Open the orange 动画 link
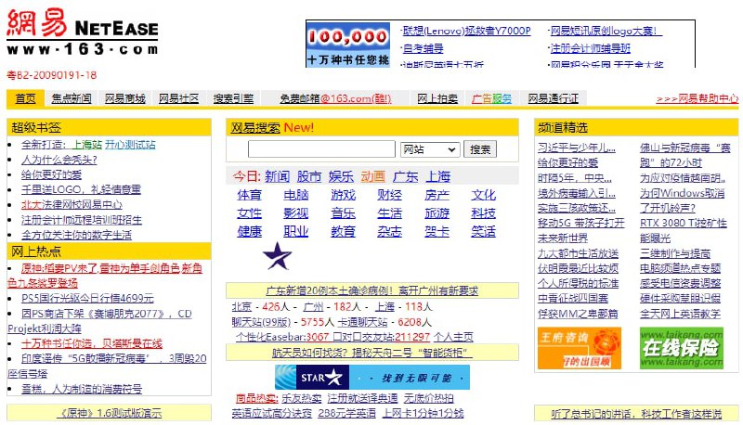This screenshot has height=425, width=743. tap(373, 176)
